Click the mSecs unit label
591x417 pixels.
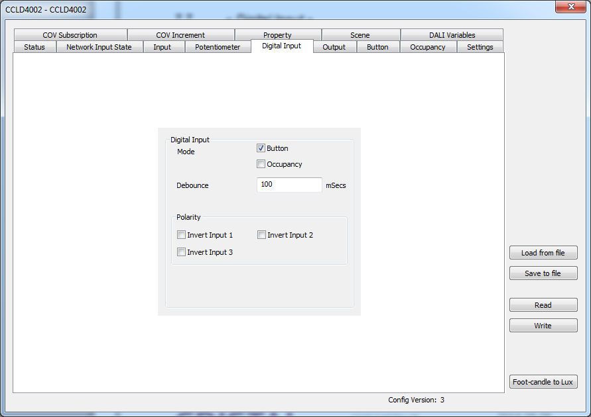[x=336, y=185]
